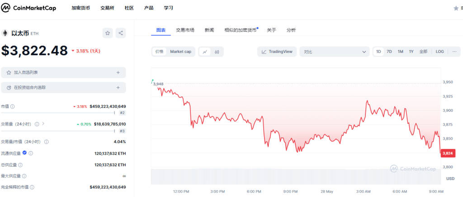
Task: Open the 新闻 tab
Action: [x=209, y=30]
